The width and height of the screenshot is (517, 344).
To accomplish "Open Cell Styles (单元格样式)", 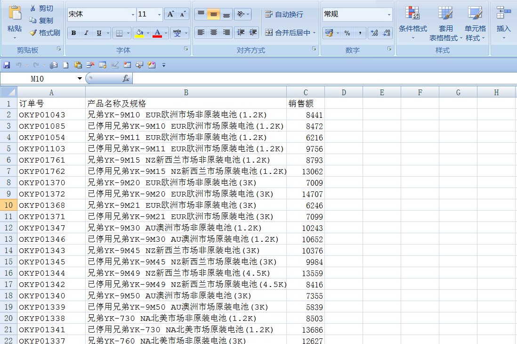I will [x=475, y=23].
